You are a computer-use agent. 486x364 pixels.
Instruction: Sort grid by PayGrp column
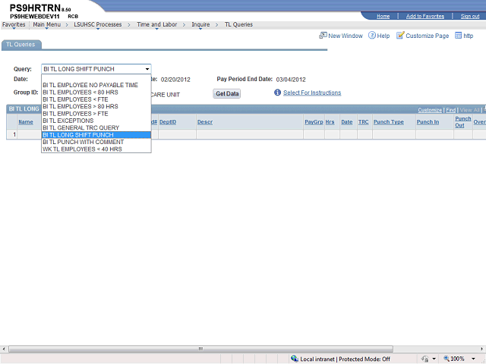pyautogui.click(x=314, y=122)
